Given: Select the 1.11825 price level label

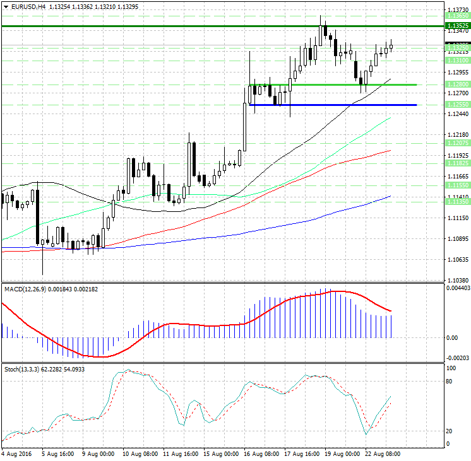Looking at the screenshot, I should pos(458,163).
